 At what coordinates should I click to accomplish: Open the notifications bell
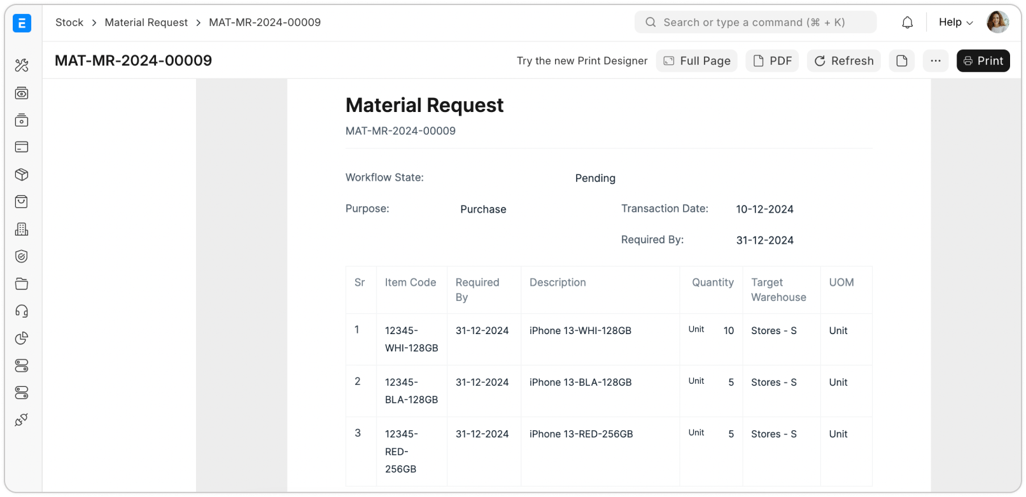(907, 23)
